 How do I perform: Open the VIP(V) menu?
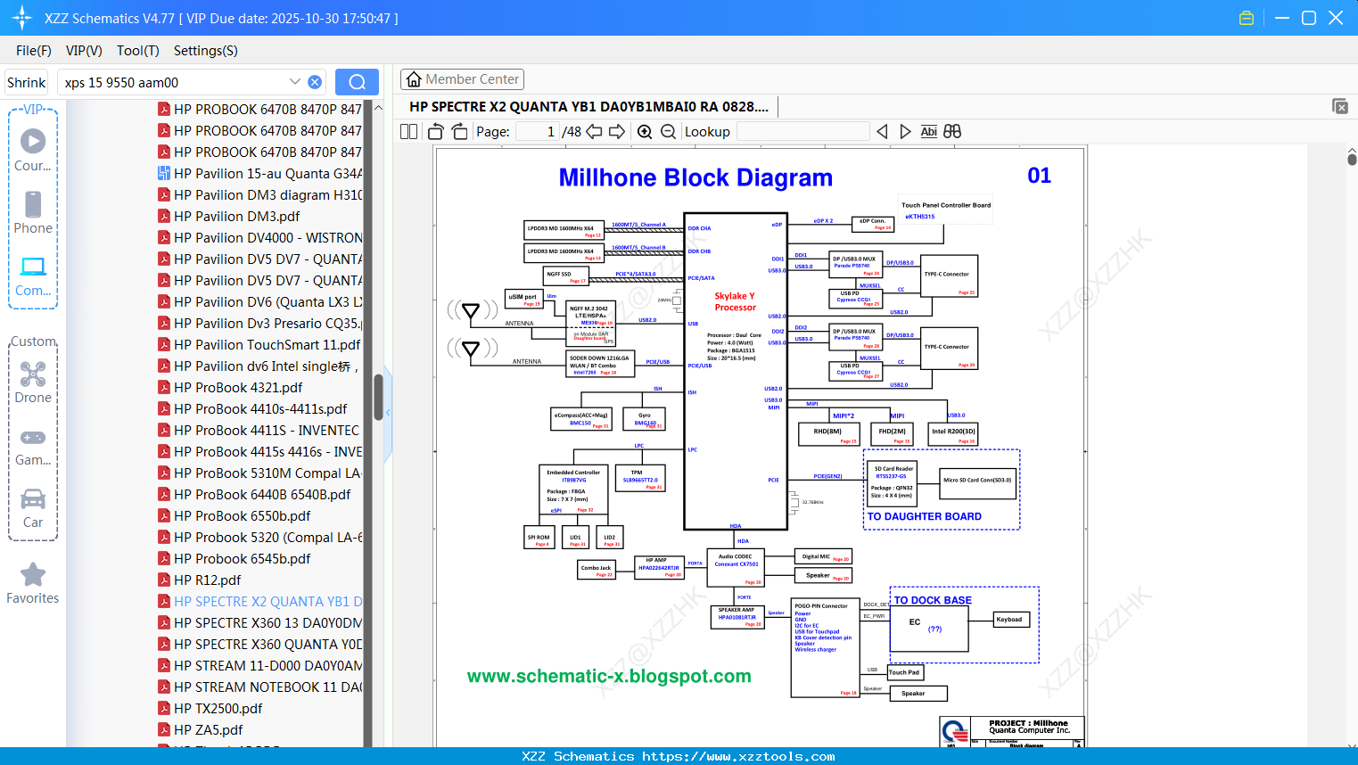(84, 51)
